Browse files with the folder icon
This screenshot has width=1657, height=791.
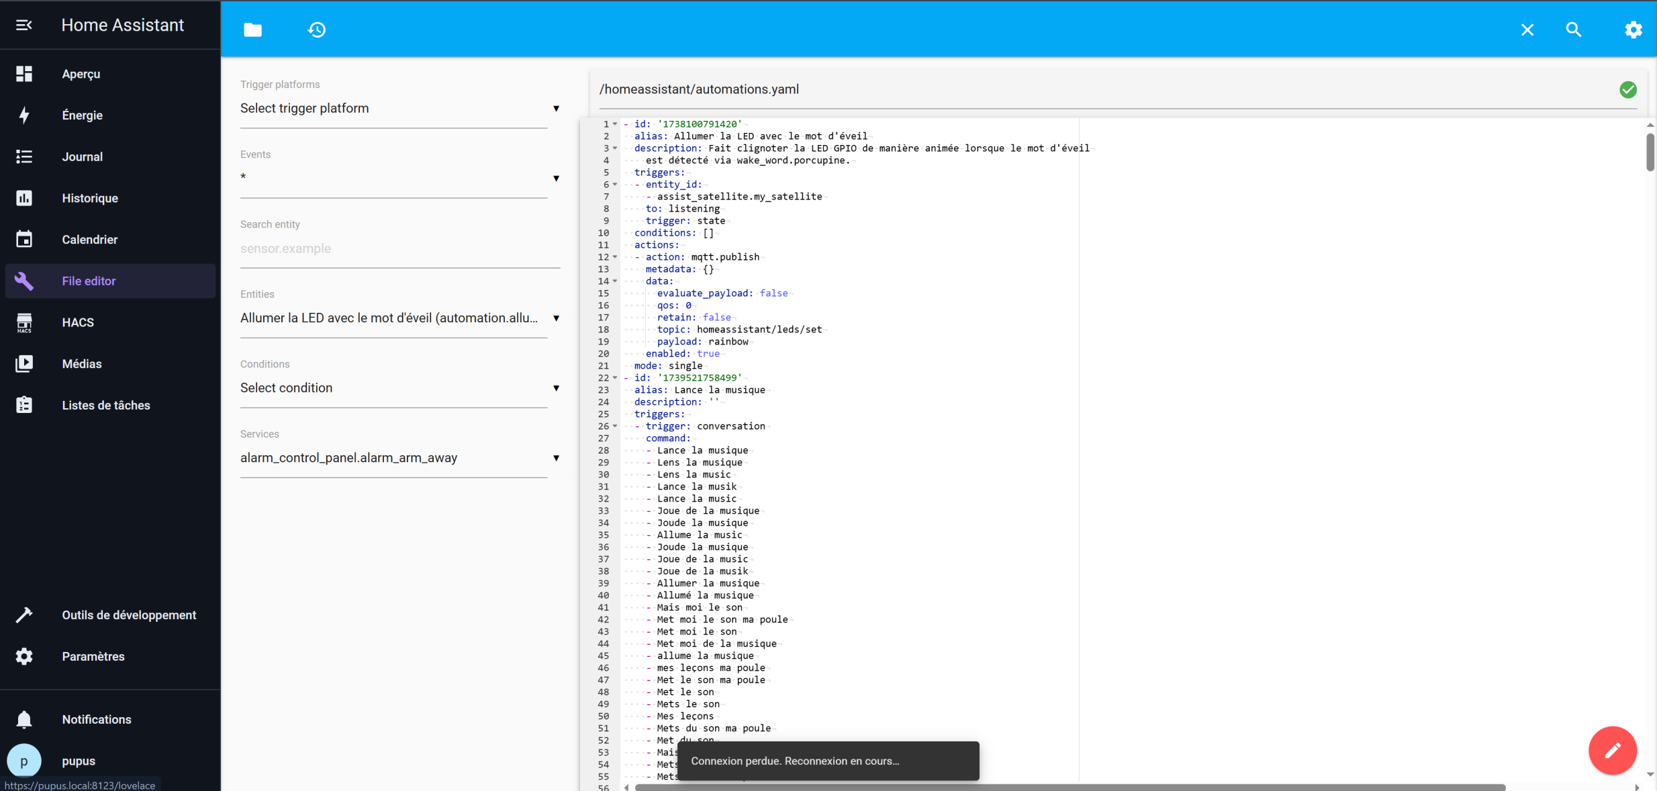coord(252,30)
